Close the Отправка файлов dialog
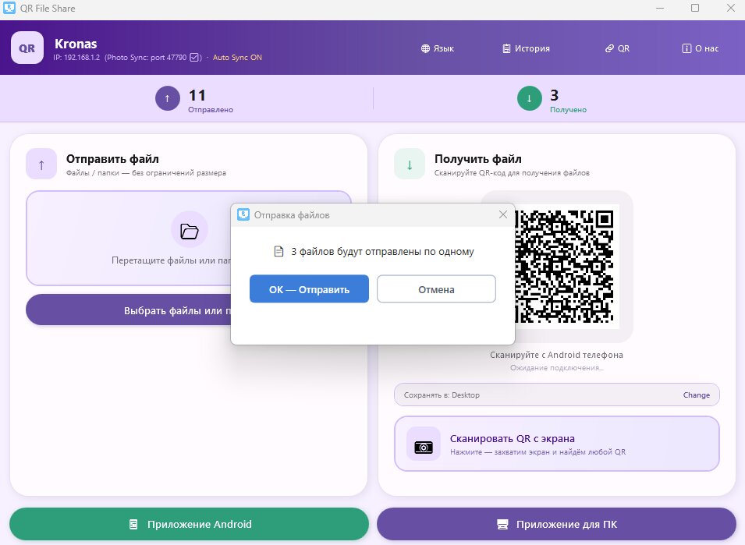The image size is (745, 545). click(503, 214)
